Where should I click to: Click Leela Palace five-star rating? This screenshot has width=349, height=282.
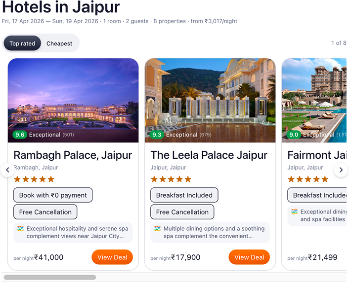pos(171,179)
